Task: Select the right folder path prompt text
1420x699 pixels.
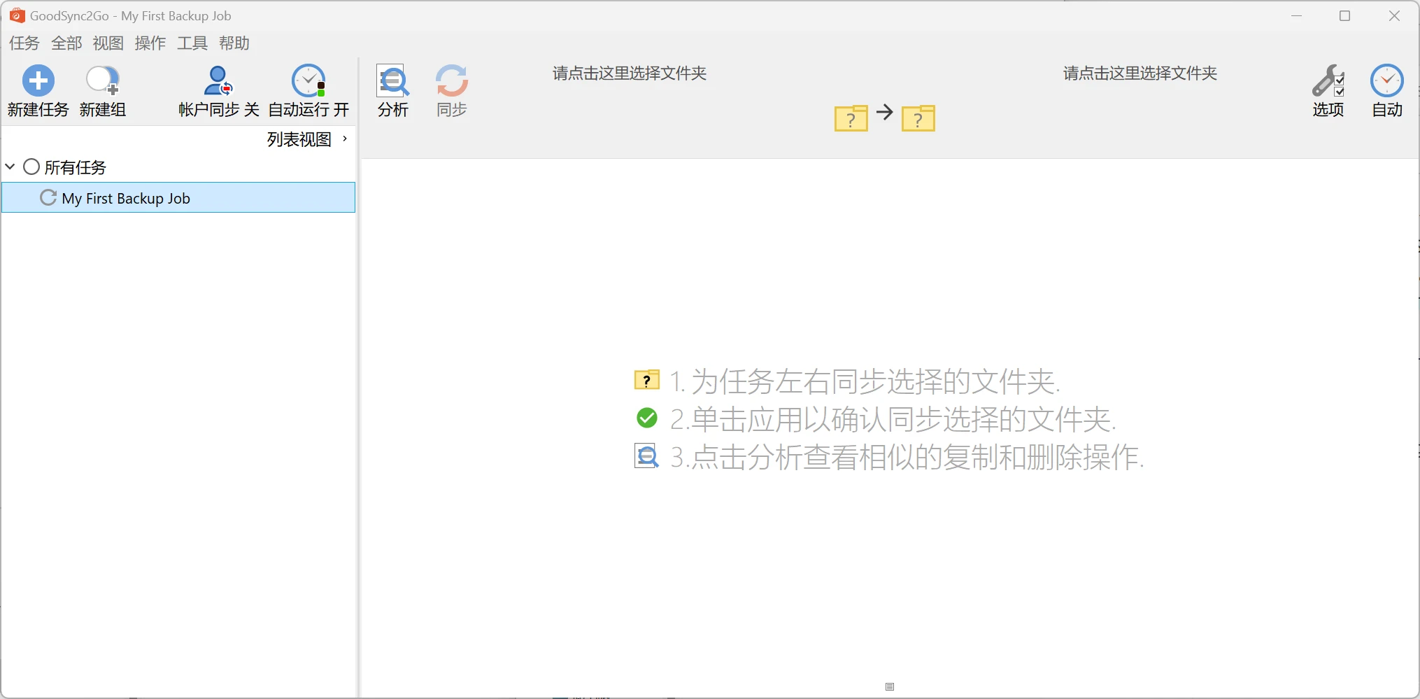Action: coord(1139,73)
